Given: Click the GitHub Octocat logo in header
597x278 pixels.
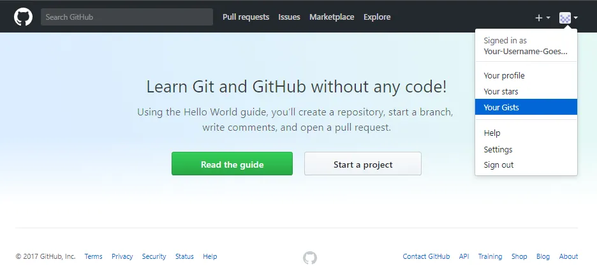Looking at the screenshot, I should tap(23, 17).
